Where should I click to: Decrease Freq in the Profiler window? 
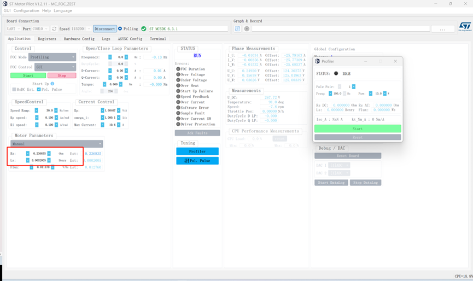tap(330, 93)
